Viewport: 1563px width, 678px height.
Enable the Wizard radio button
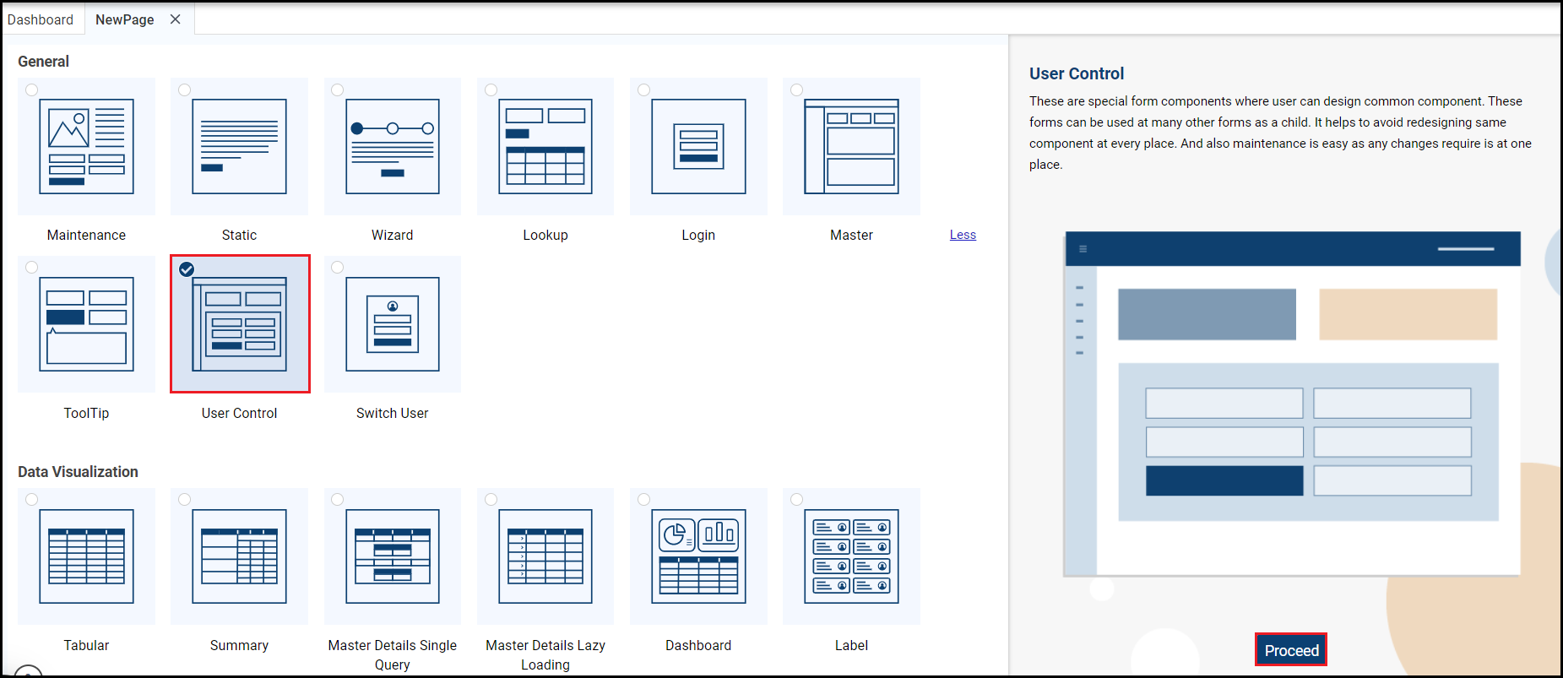pyautogui.click(x=338, y=90)
